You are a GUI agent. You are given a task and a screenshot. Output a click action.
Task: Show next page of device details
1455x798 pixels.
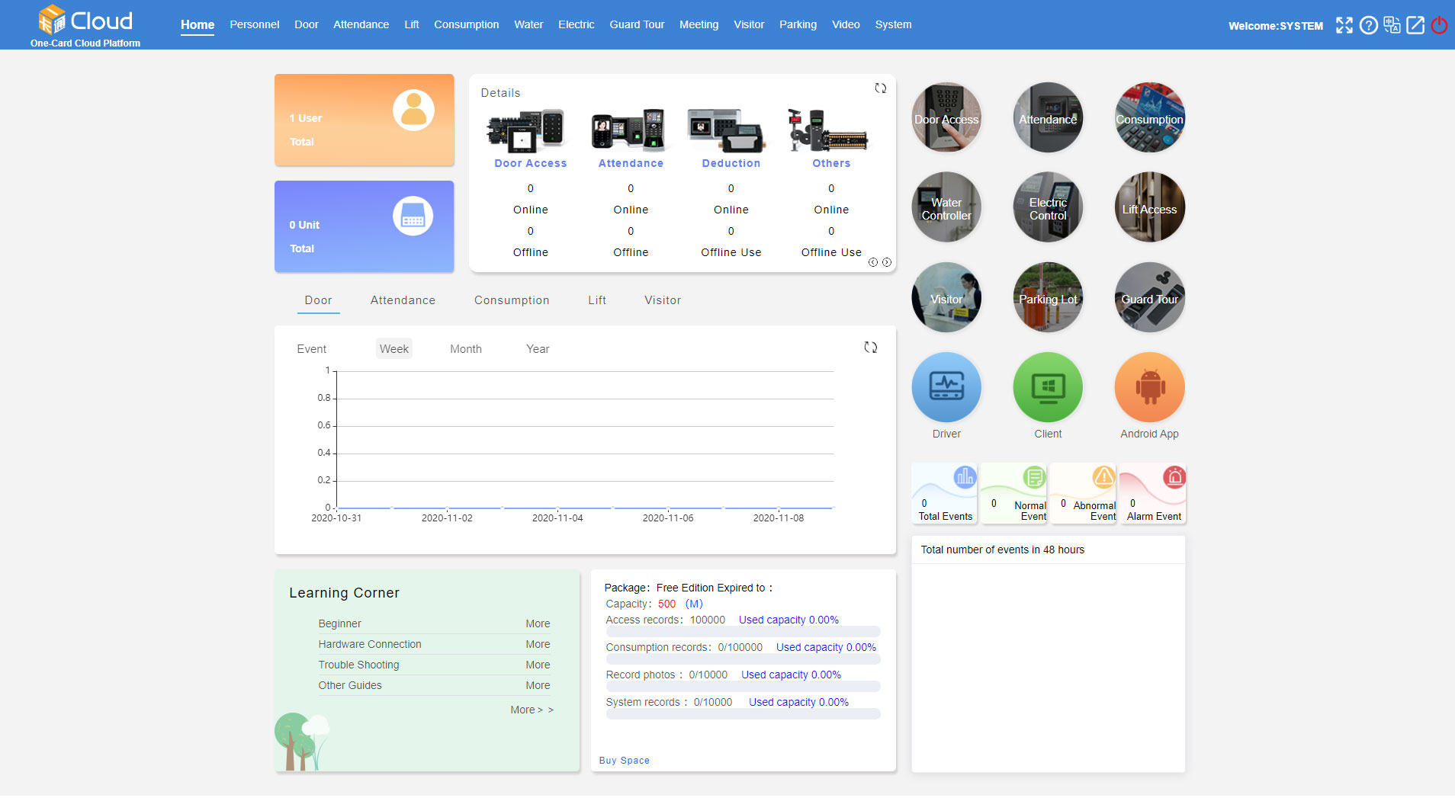click(887, 262)
